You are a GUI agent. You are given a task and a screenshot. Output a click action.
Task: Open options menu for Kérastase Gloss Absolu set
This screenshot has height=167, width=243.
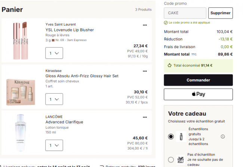point(145,71)
